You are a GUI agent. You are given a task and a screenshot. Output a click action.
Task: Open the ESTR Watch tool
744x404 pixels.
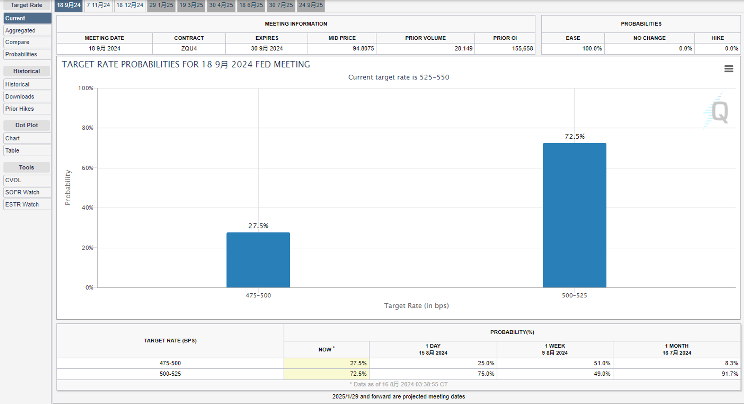click(27, 205)
